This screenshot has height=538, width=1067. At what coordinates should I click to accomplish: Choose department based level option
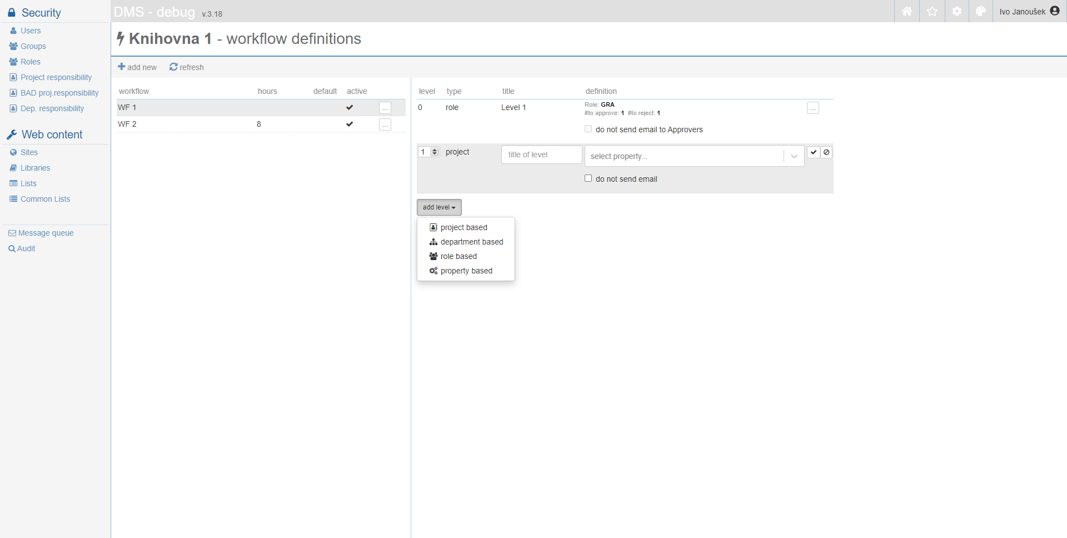click(x=466, y=242)
